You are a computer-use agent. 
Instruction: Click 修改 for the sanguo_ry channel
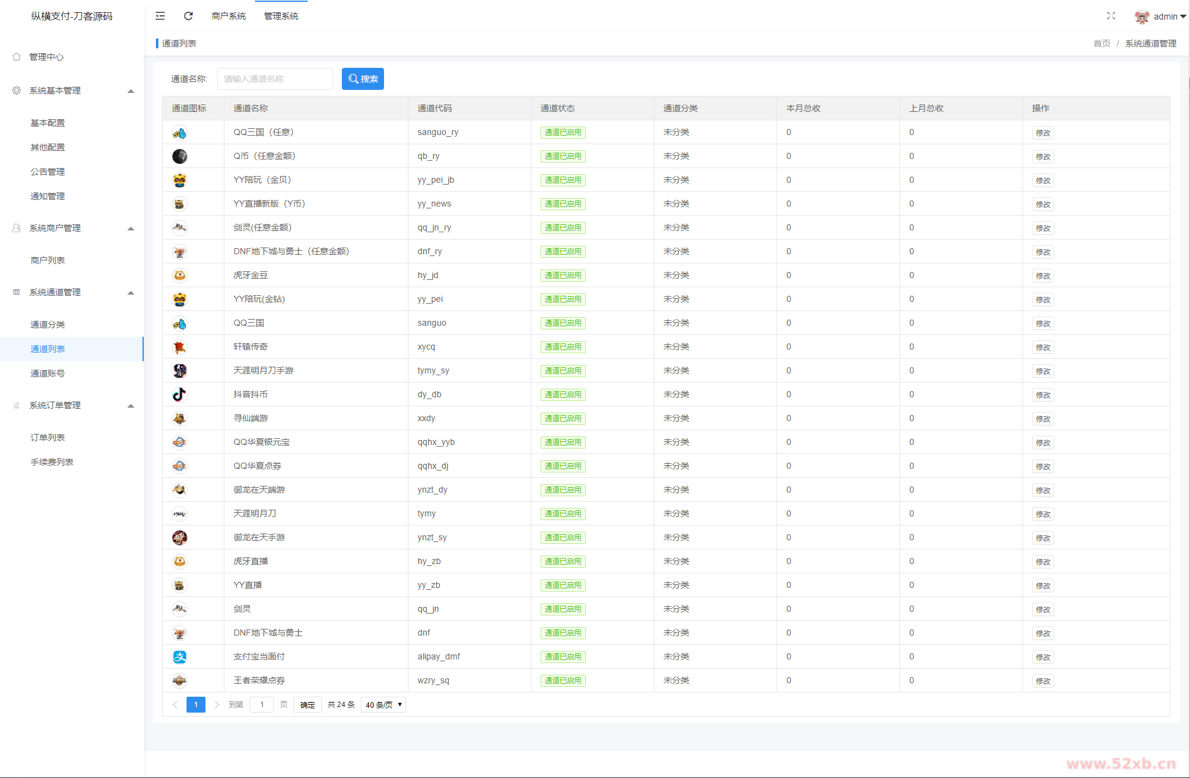coord(1043,133)
